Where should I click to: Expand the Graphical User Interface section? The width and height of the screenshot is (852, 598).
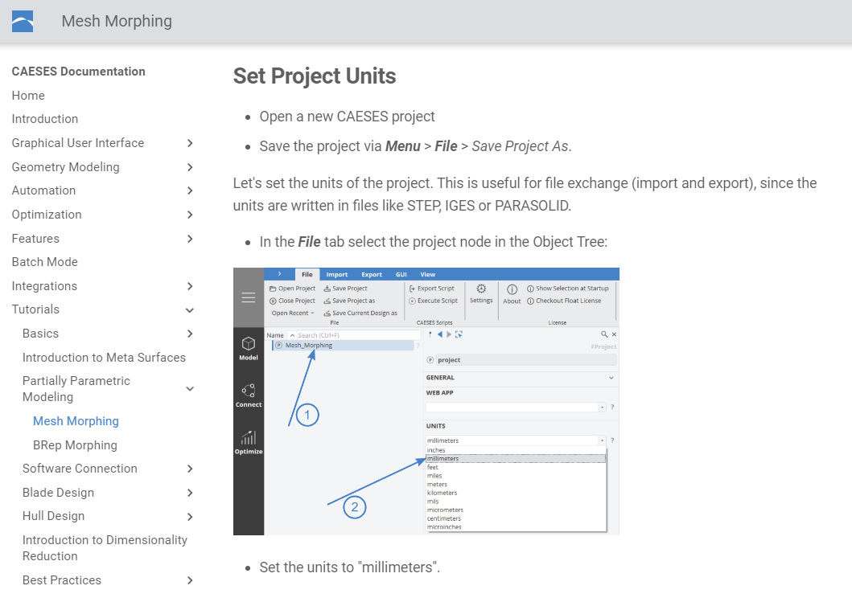click(x=190, y=143)
